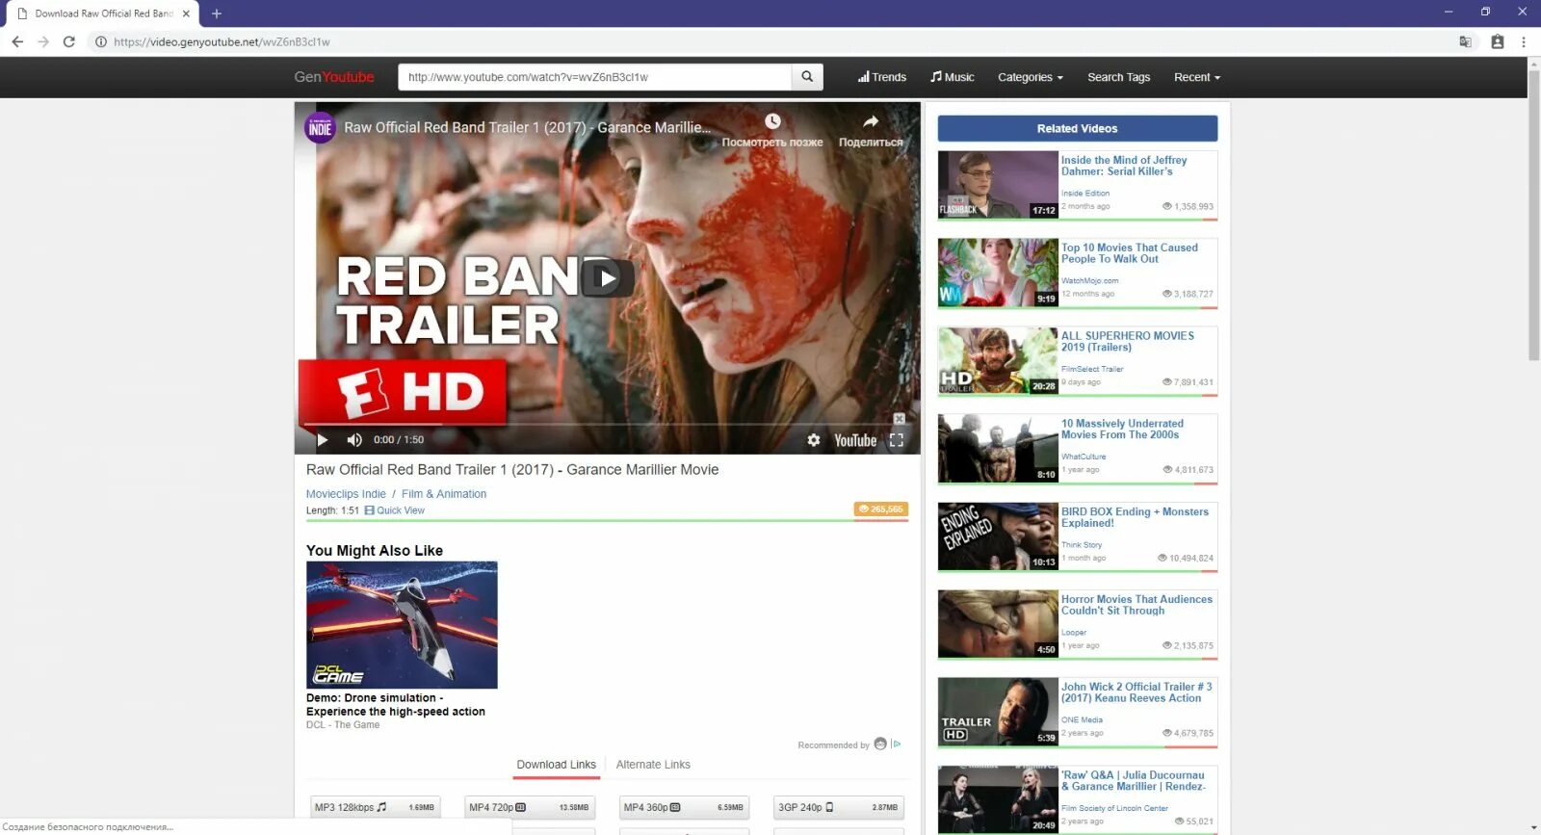Open the Movieclips Indie channel link

click(346, 494)
